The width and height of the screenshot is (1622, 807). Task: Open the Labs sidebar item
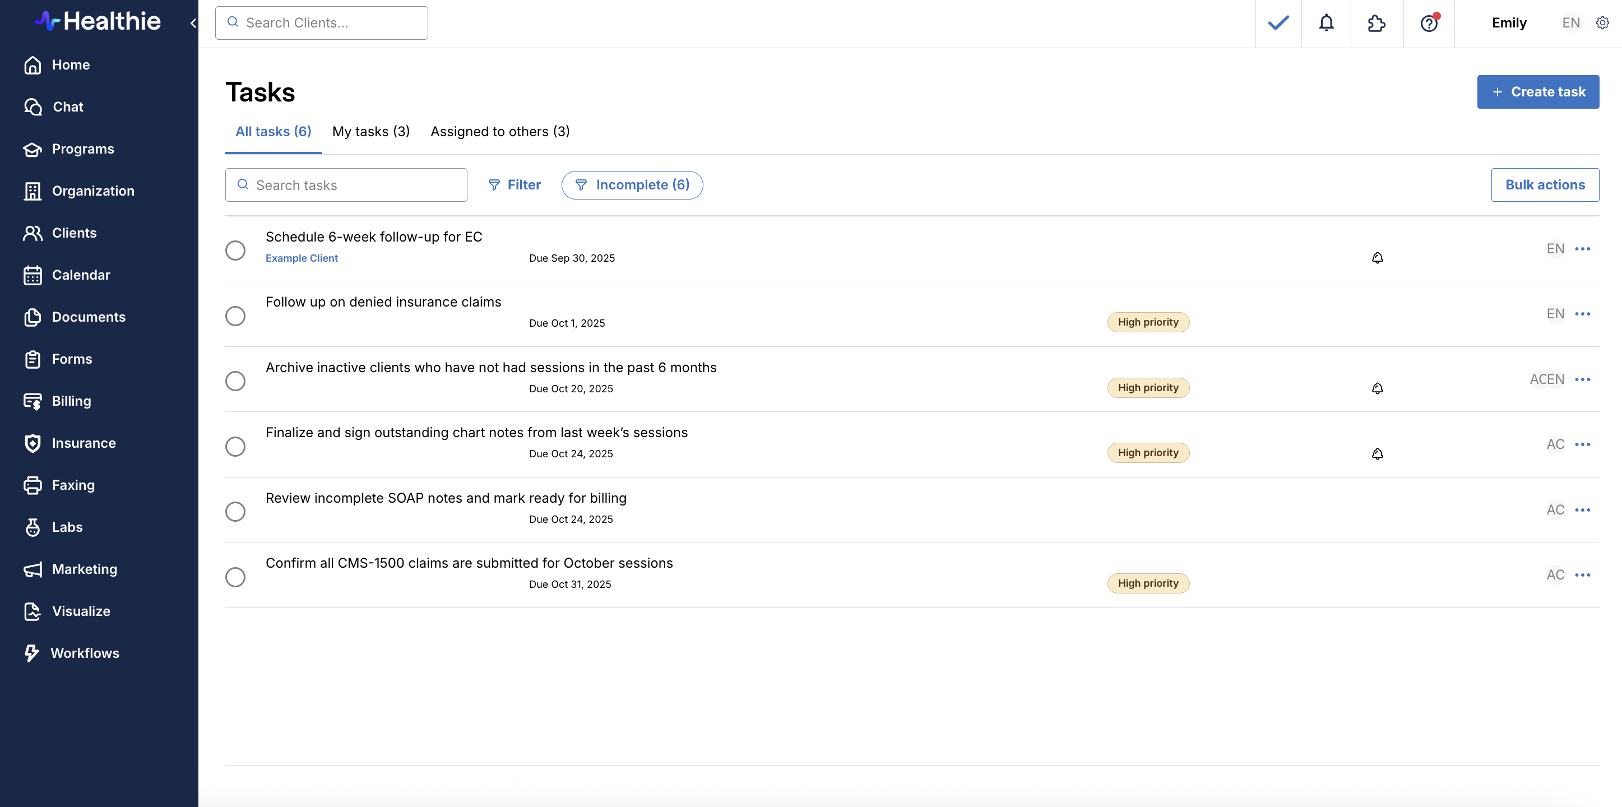[x=67, y=527]
